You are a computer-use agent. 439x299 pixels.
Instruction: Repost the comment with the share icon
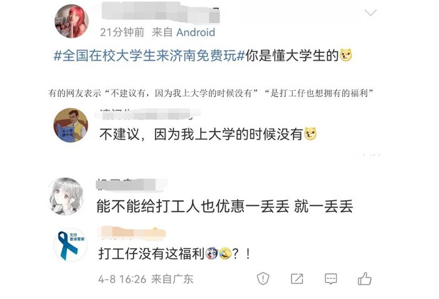tap(297, 278)
